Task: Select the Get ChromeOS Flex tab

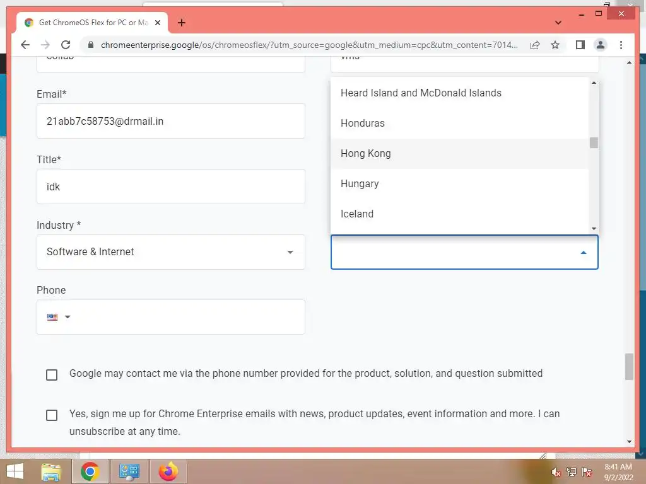Action: tap(92, 23)
